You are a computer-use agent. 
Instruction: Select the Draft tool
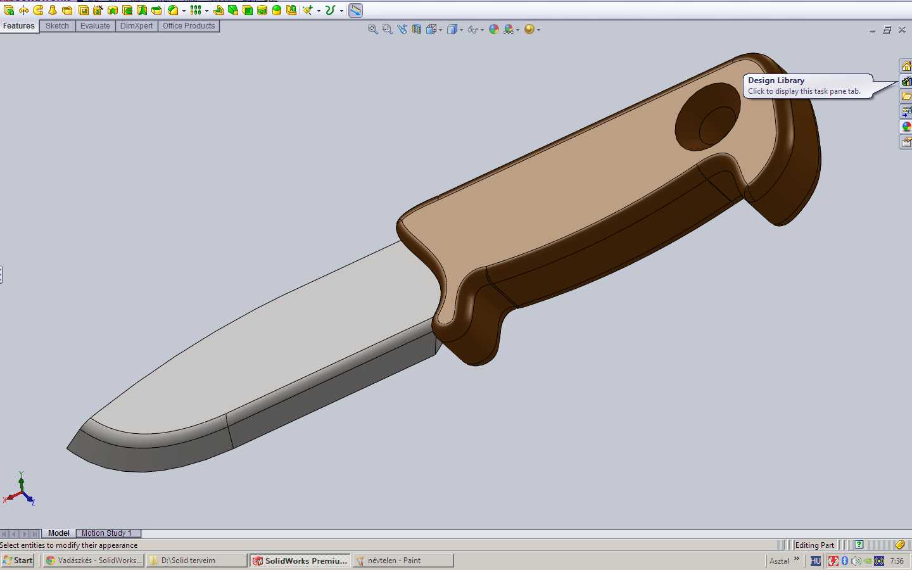tap(233, 10)
